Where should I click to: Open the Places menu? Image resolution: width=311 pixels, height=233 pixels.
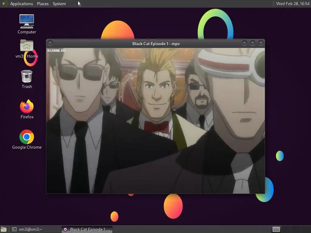tap(43, 4)
